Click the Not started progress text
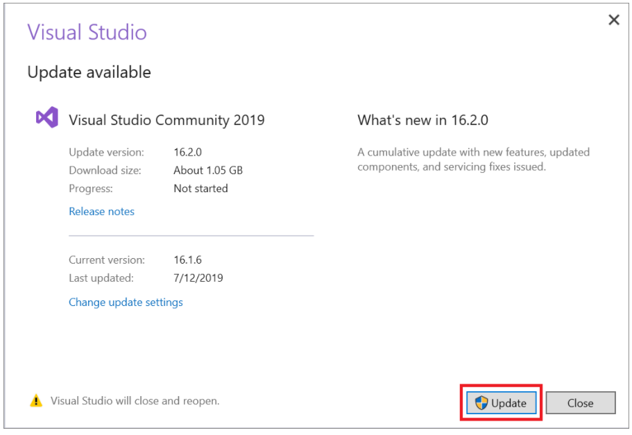 pyautogui.click(x=200, y=188)
